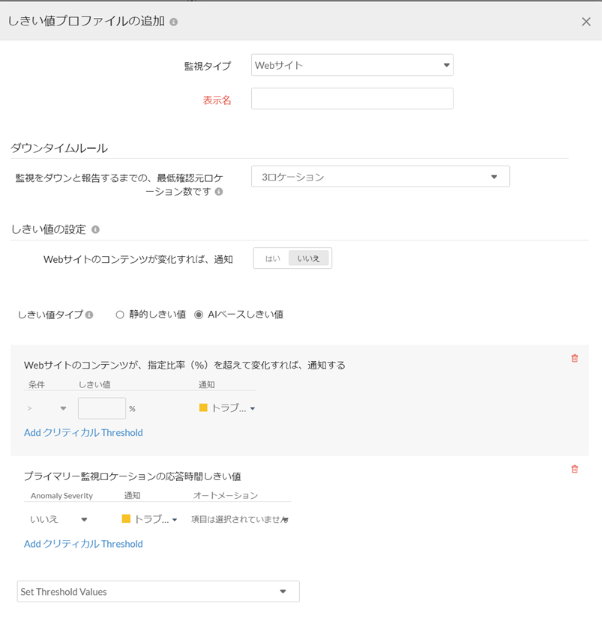Screen dimensions: 602x618
Task: Click the yellow トラブル swatch in content threshold row
Action: [x=203, y=408]
